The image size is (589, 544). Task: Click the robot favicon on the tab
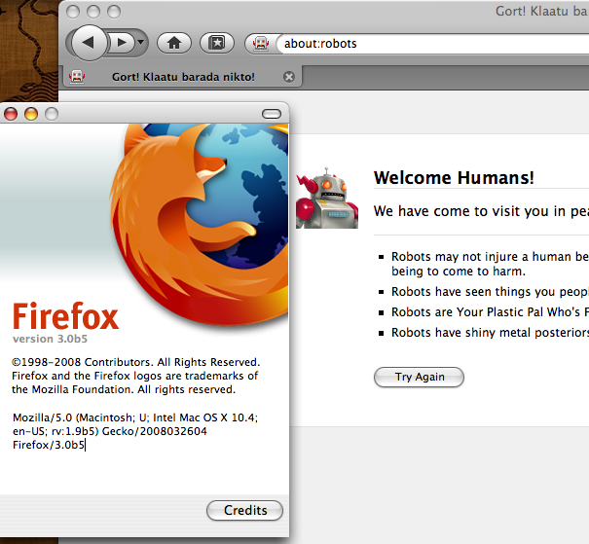click(x=77, y=77)
